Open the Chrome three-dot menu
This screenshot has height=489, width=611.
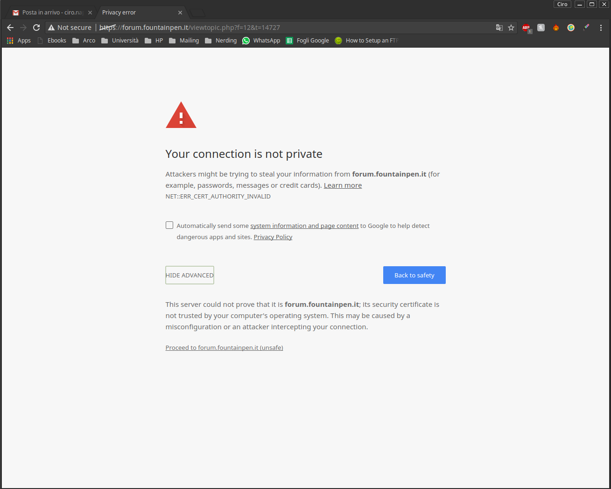[x=601, y=28]
